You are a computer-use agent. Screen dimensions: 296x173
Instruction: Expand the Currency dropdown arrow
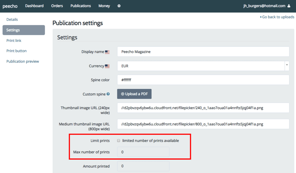287,66
